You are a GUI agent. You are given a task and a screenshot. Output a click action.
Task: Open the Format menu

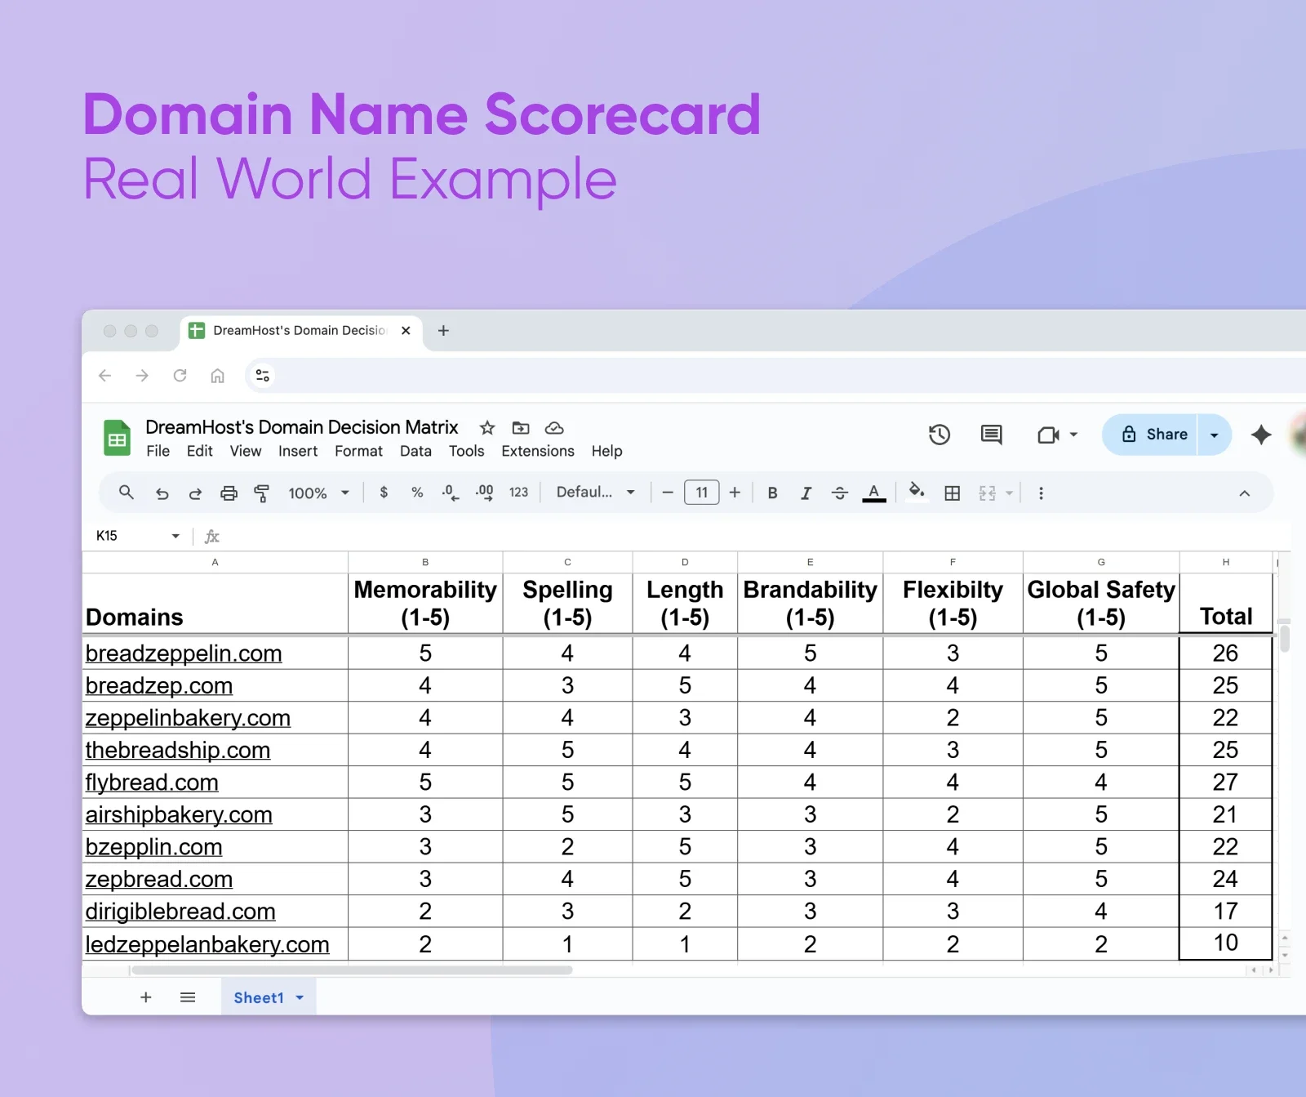(358, 451)
